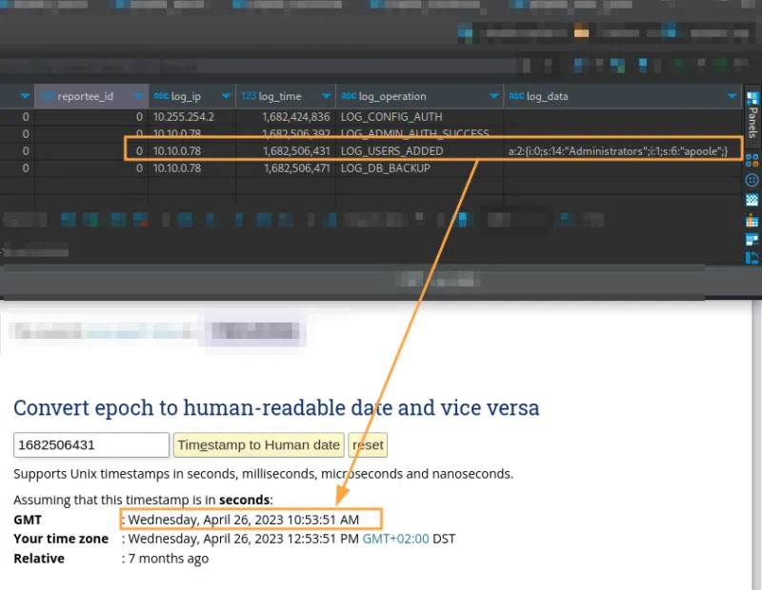Click the checkerboard icon in right sidebar

click(x=752, y=200)
